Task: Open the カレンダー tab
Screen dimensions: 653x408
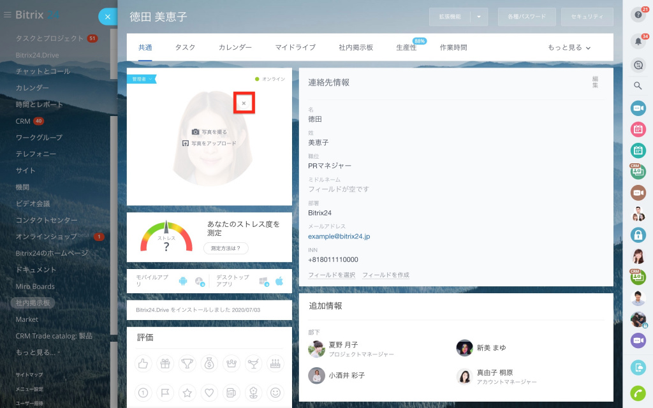Action: coord(235,48)
